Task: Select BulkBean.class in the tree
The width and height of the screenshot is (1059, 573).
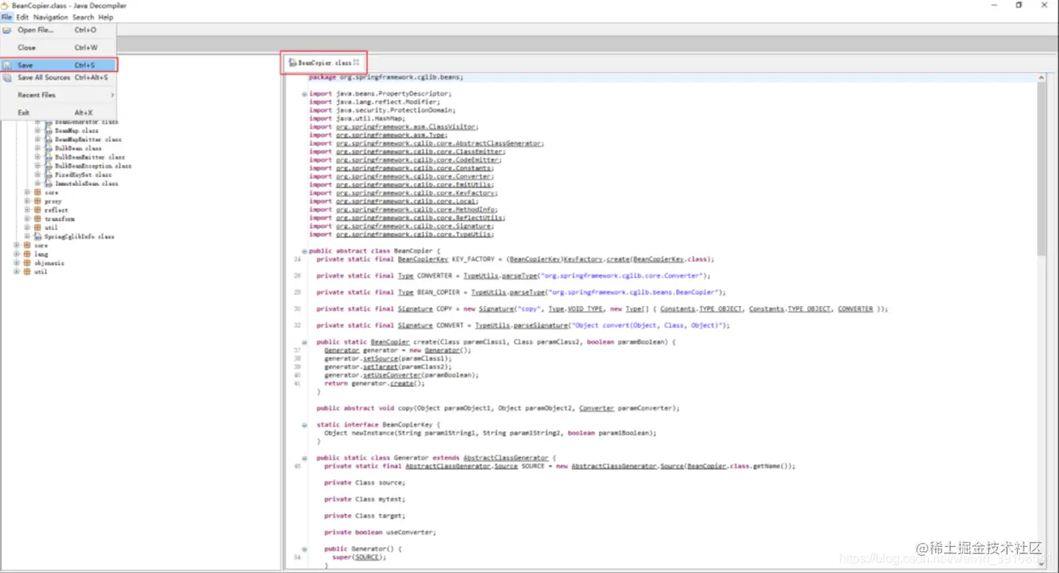Action: pyautogui.click(x=78, y=148)
